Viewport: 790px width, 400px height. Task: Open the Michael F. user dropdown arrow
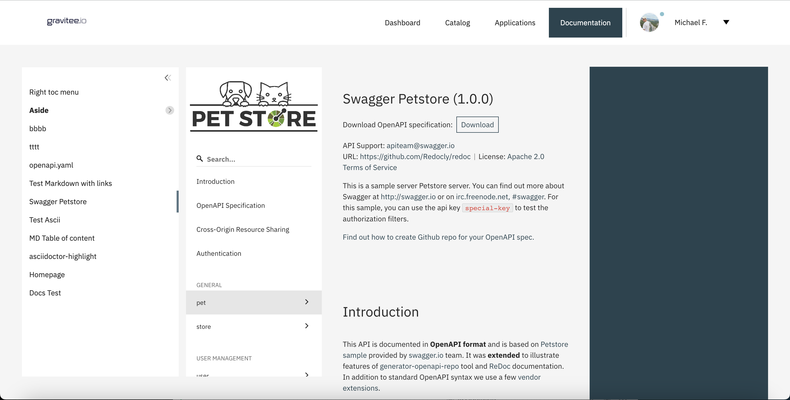pos(726,22)
